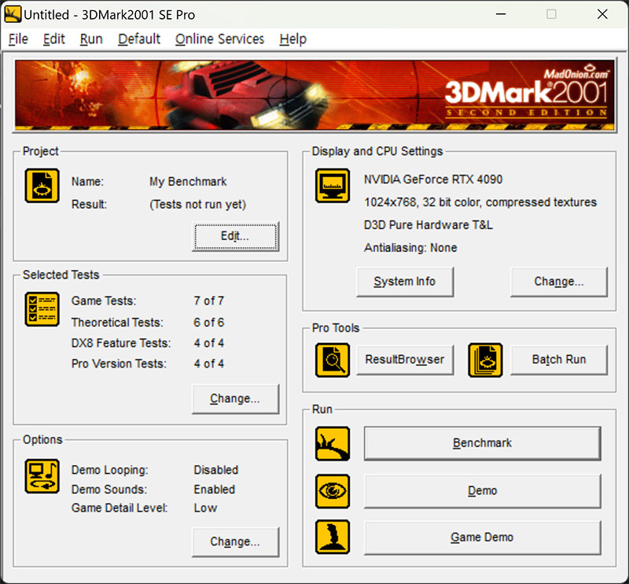Click the 3DMark app icon in title bar
The height and width of the screenshot is (584, 629).
pos(13,14)
